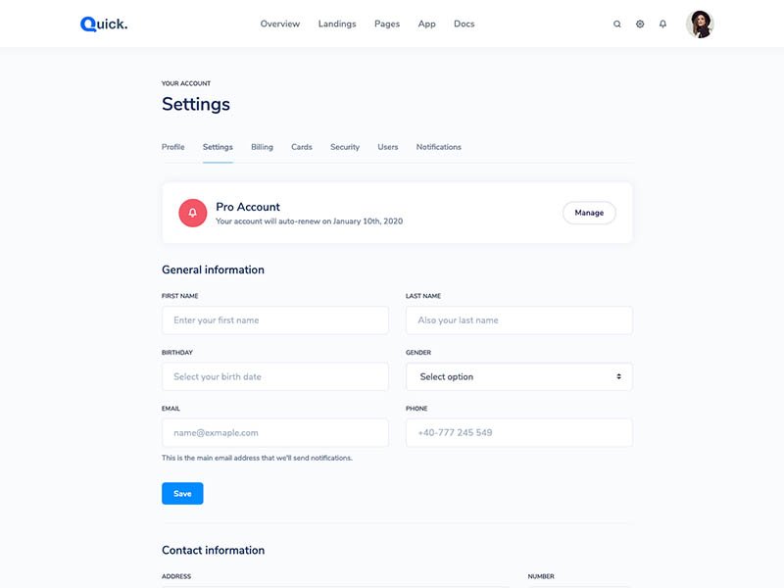Viewport: 784px width, 588px height.
Task: Open the Docs link in navigation
Action: pyautogui.click(x=464, y=24)
